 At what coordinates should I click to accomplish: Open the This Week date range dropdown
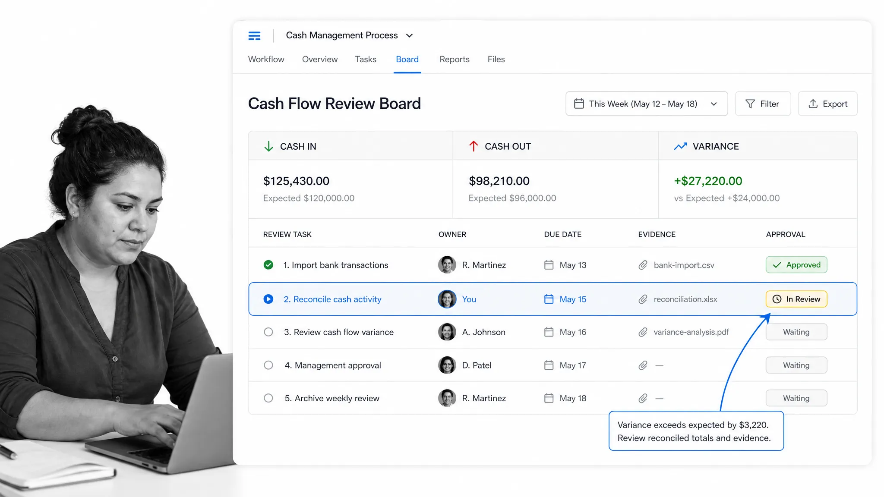[x=647, y=104]
